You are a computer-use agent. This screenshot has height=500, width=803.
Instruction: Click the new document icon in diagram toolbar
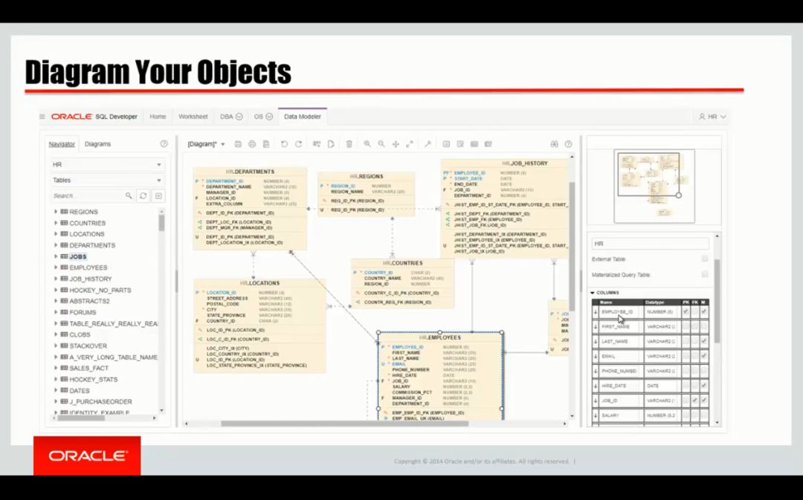pos(331,144)
